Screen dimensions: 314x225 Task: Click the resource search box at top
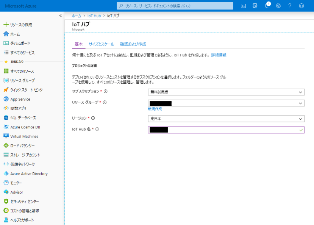coord(175,6)
